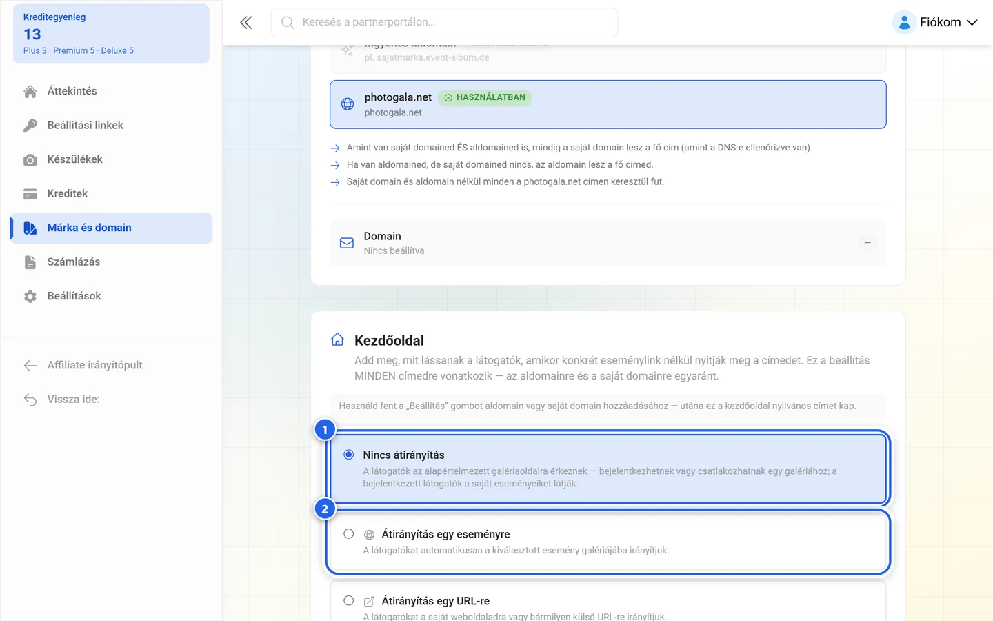Viewport: 993px width, 621px height.
Task: Collapse the Domain row with minus button
Action: 867,243
